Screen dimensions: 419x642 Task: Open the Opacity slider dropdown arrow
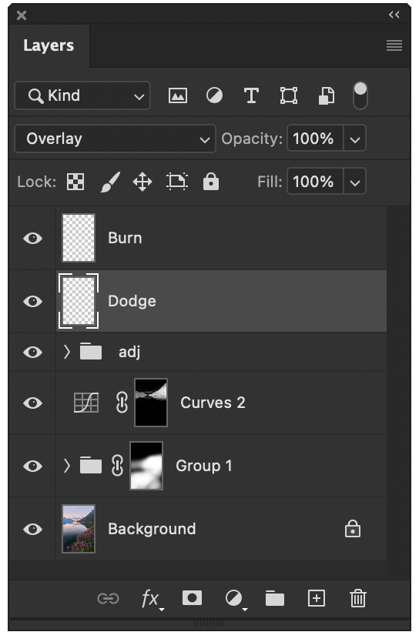355,139
